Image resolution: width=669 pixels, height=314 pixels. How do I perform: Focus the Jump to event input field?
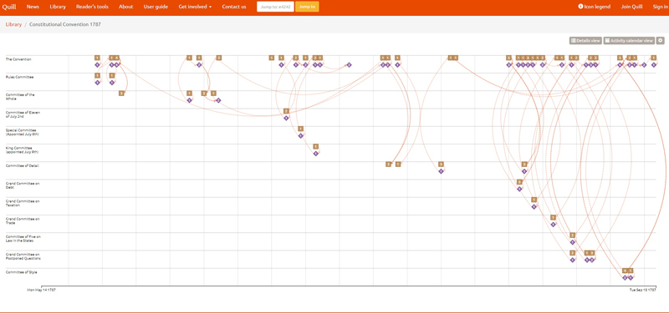(x=275, y=7)
